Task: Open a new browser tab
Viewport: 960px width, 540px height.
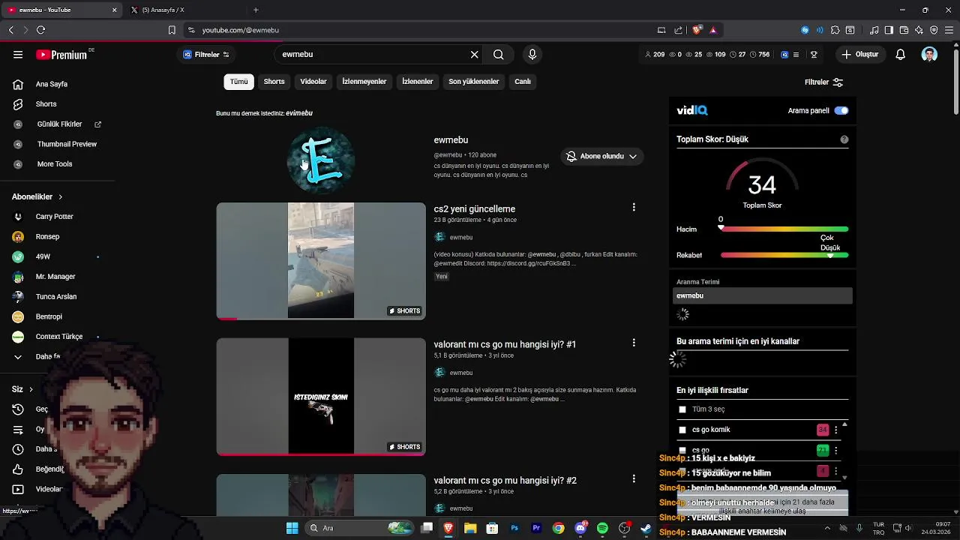Action: coord(256,10)
